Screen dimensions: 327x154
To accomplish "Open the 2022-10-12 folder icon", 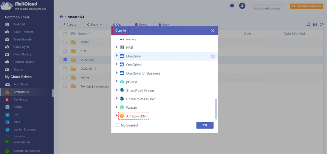I will point(74,68).
